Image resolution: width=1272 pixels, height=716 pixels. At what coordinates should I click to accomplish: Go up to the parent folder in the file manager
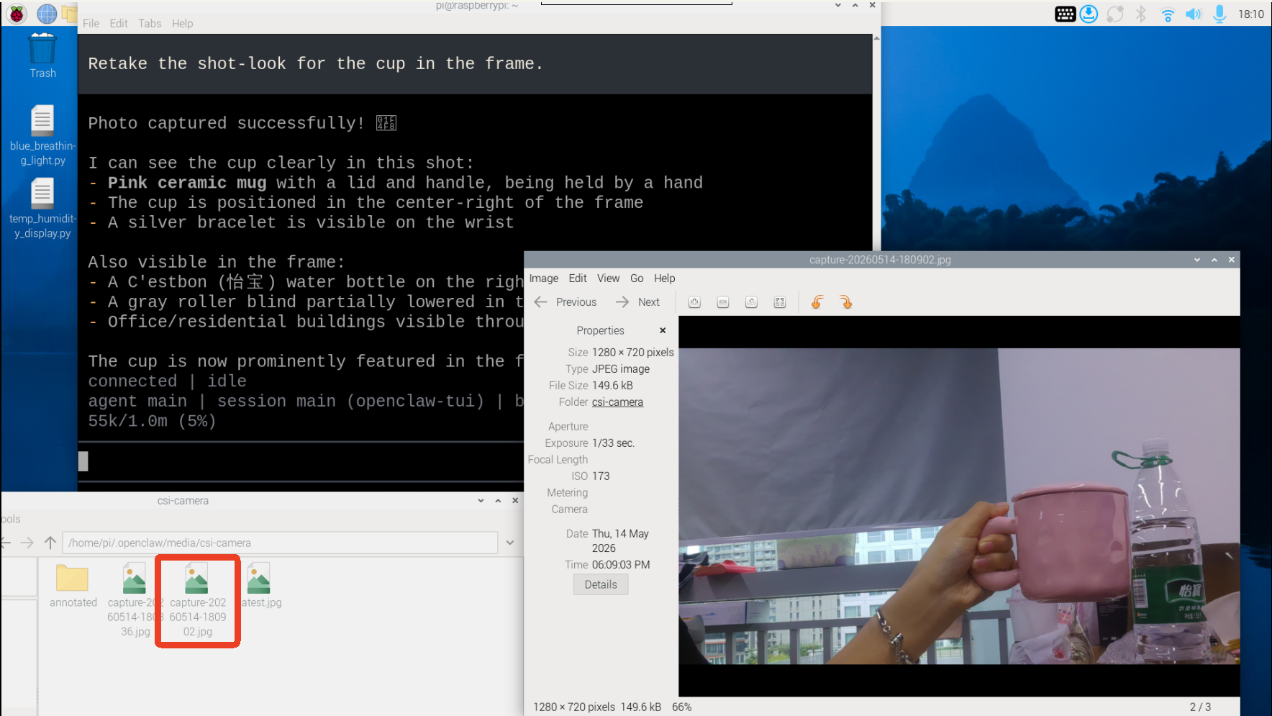coord(50,543)
